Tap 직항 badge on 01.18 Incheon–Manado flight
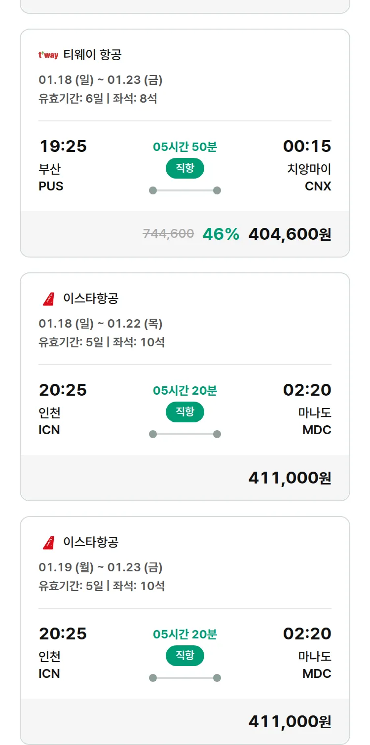Image resolution: width=370 pixels, height=745 pixels. [185, 412]
